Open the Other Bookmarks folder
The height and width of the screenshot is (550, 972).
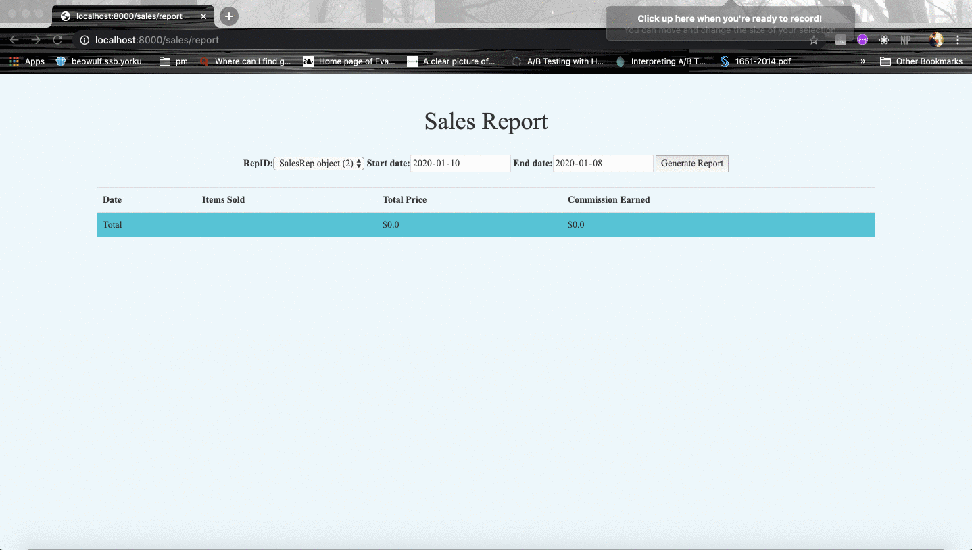921,61
